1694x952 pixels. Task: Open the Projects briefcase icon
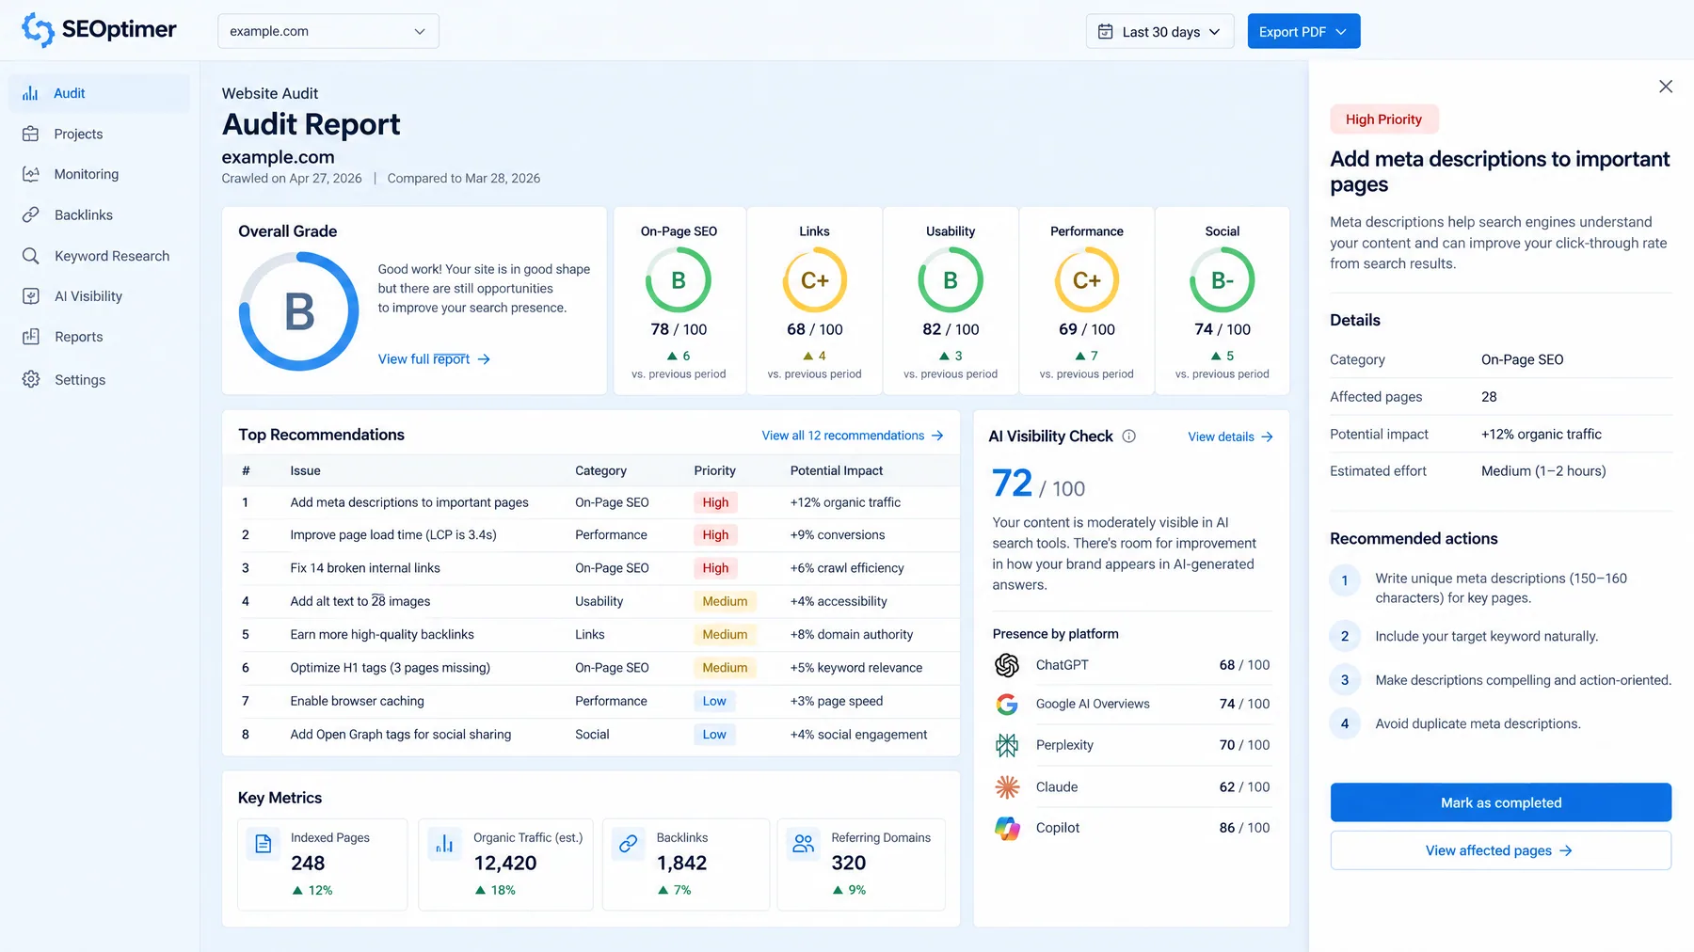[x=30, y=134]
